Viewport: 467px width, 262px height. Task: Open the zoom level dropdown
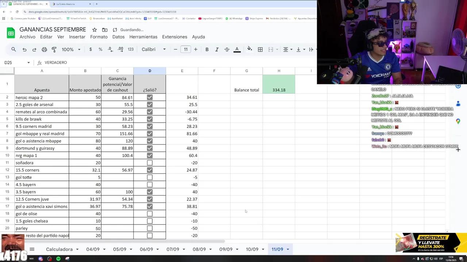click(x=71, y=49)
